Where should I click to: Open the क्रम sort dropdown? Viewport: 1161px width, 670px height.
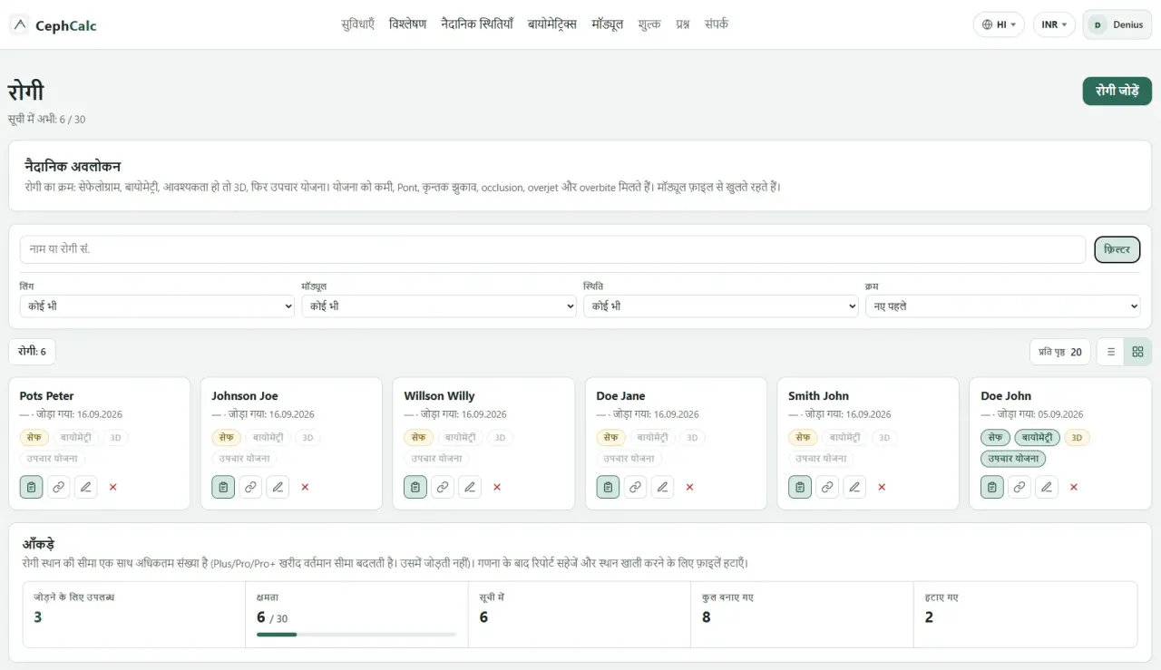(x=1003, y=306)
